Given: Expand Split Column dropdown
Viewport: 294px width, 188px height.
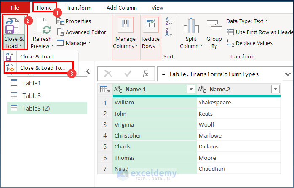Looking at the screenshot, I should tap(201, 45).
